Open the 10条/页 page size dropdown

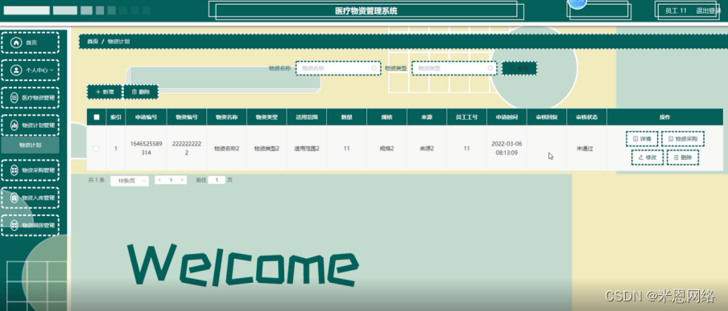130,181
